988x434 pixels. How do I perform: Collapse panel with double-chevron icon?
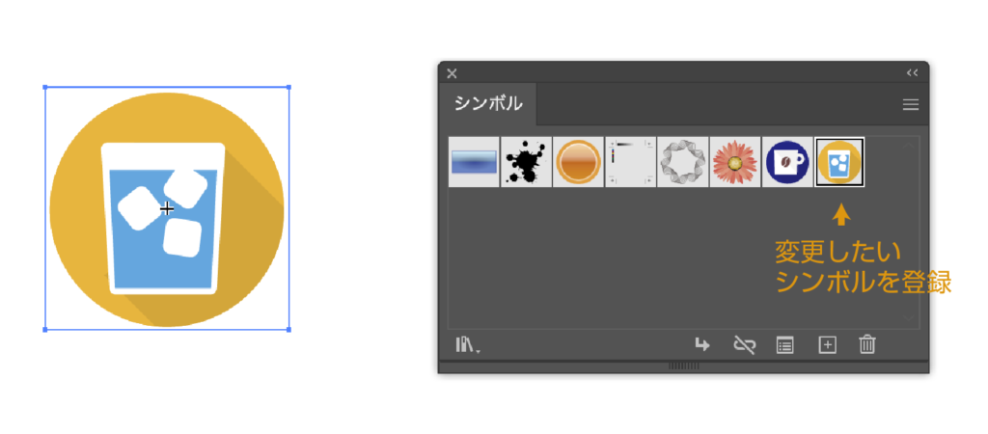[912, 73]
